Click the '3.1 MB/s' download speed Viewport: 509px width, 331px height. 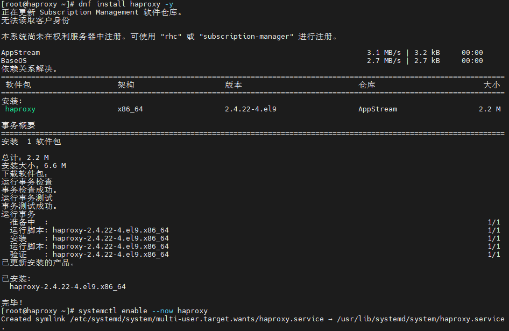coord(384,53)
